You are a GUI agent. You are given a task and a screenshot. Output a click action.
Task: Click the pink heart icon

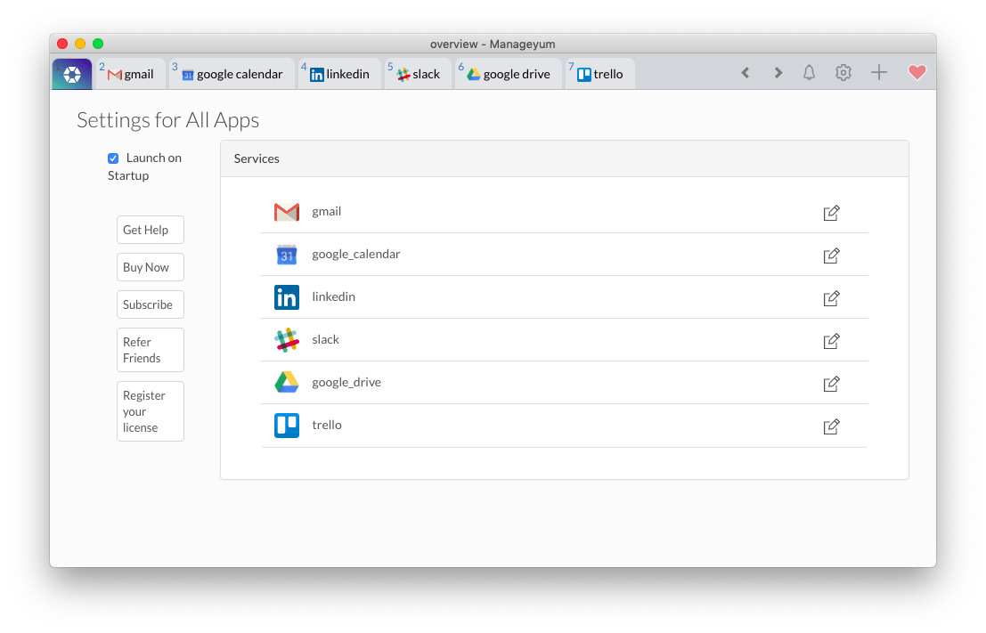pyautogui.click(x=917, y=72)
